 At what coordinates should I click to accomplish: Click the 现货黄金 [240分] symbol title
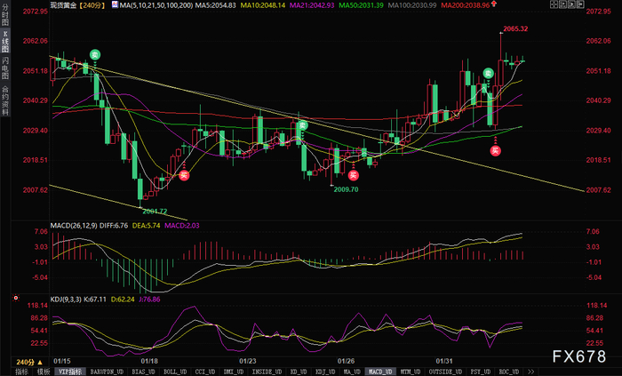[78, 5]
